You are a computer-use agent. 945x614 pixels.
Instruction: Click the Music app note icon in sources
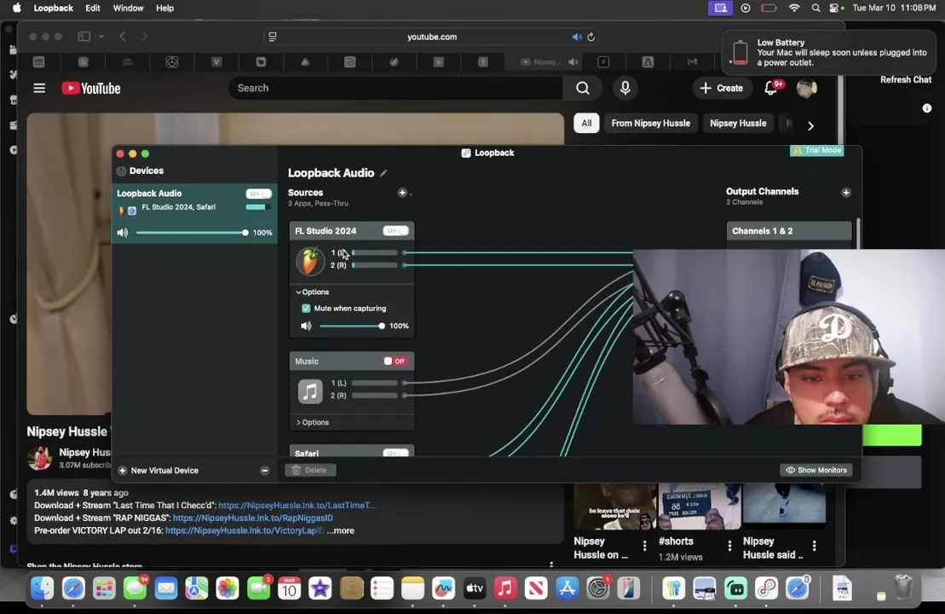click(310, 391)
